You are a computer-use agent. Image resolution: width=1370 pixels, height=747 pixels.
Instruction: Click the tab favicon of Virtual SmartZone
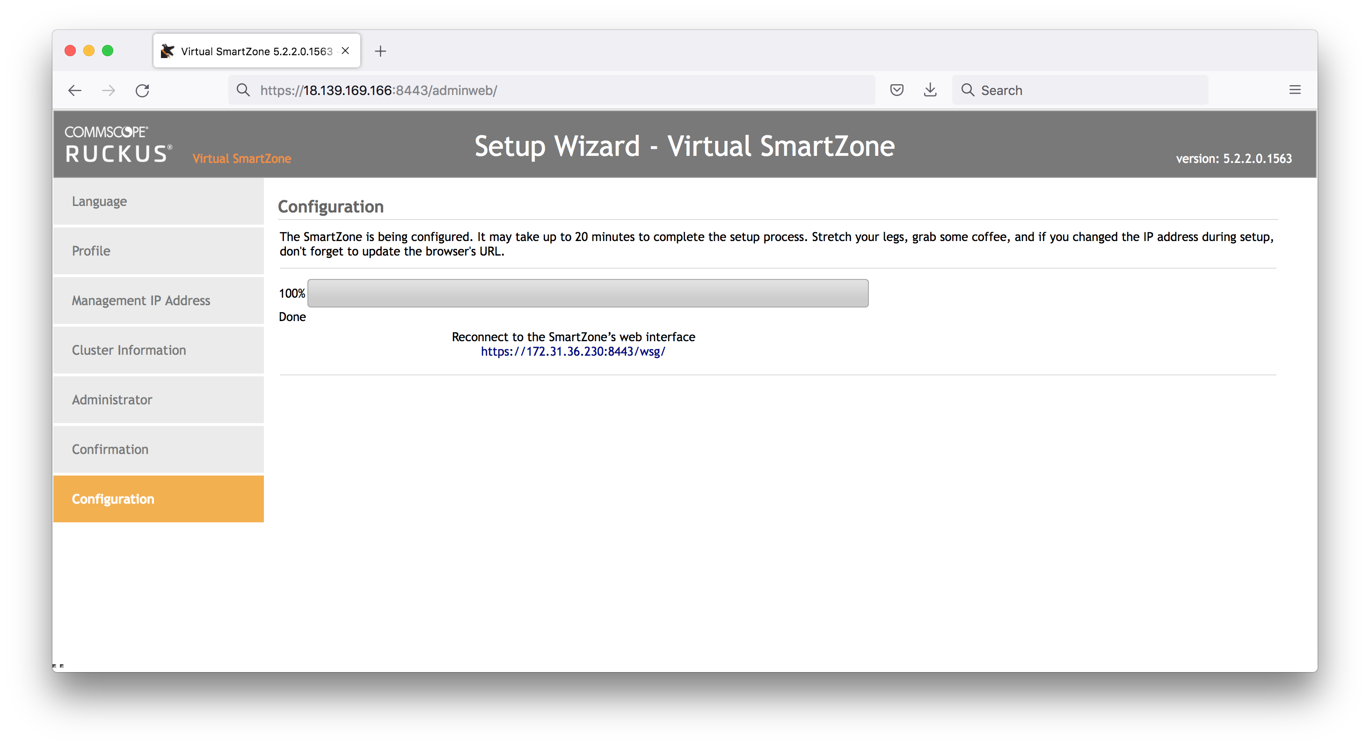tap(168, 51)
